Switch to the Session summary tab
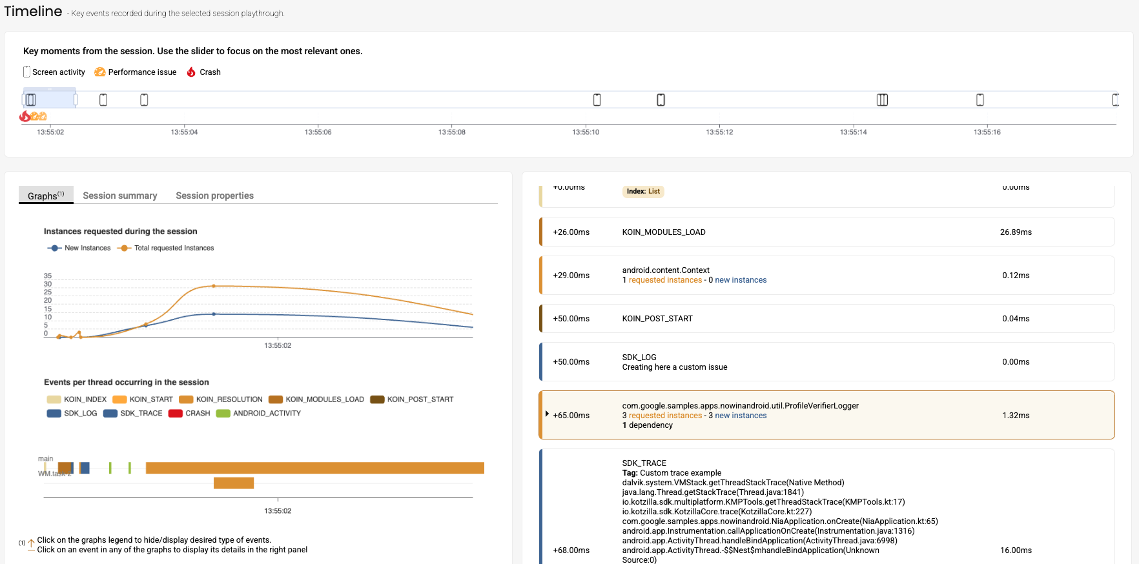 coord(120,196)
